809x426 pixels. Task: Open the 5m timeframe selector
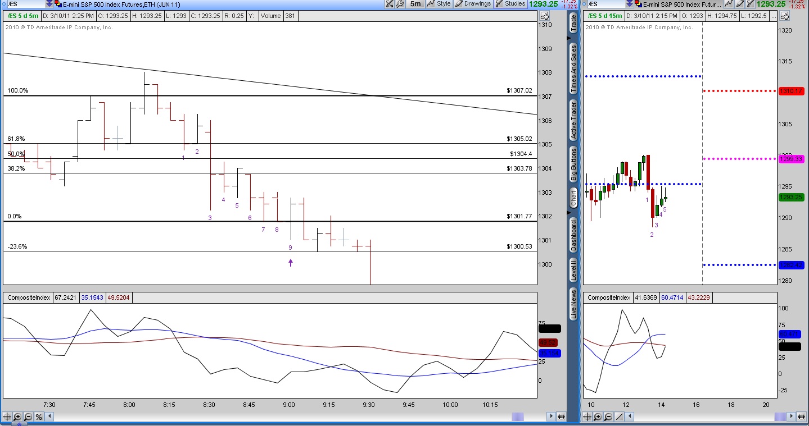tap(415, 4)
